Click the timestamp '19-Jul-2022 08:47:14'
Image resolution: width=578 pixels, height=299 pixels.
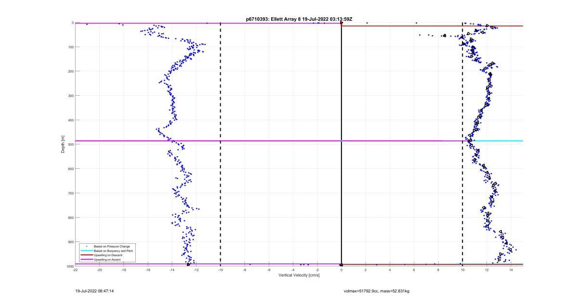(94, 291)
